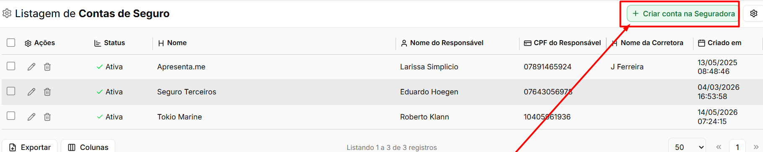The height and width of the screenshot is (152, 763).
Task: Check the Seguro Terceiros row checkbox
Action: point(11,91)
